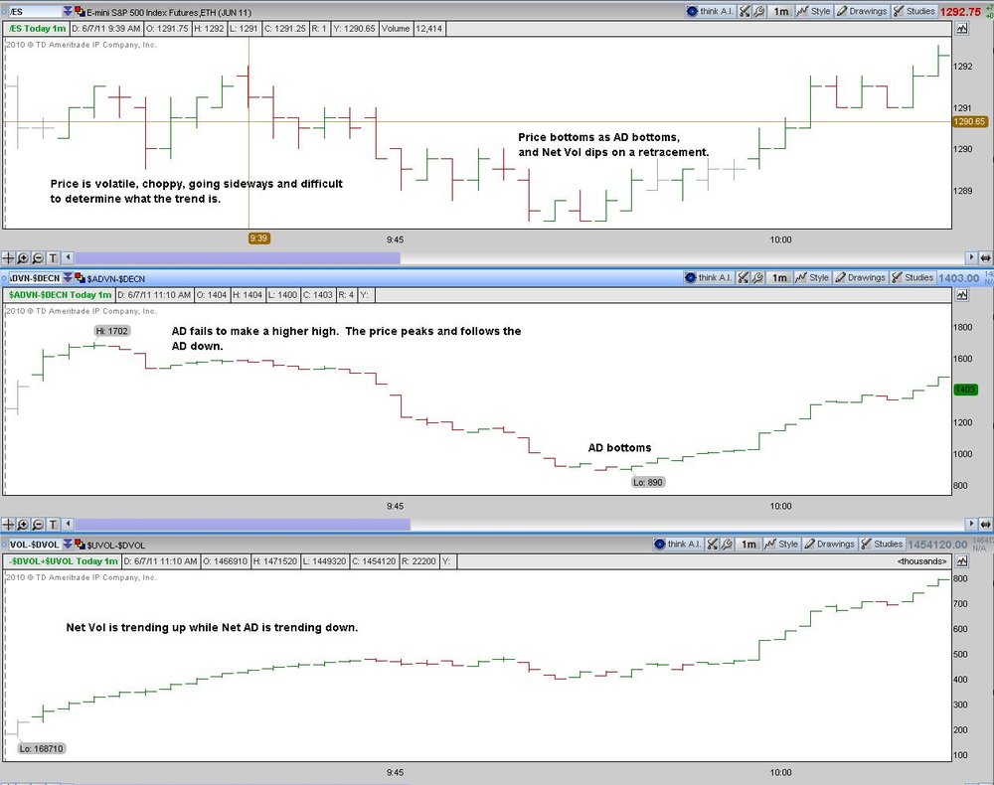Viewport: 994px width, 785px height.
Task: Click color link icon beside $ADVN-$DECN symbol
Action: click(80, 278)
